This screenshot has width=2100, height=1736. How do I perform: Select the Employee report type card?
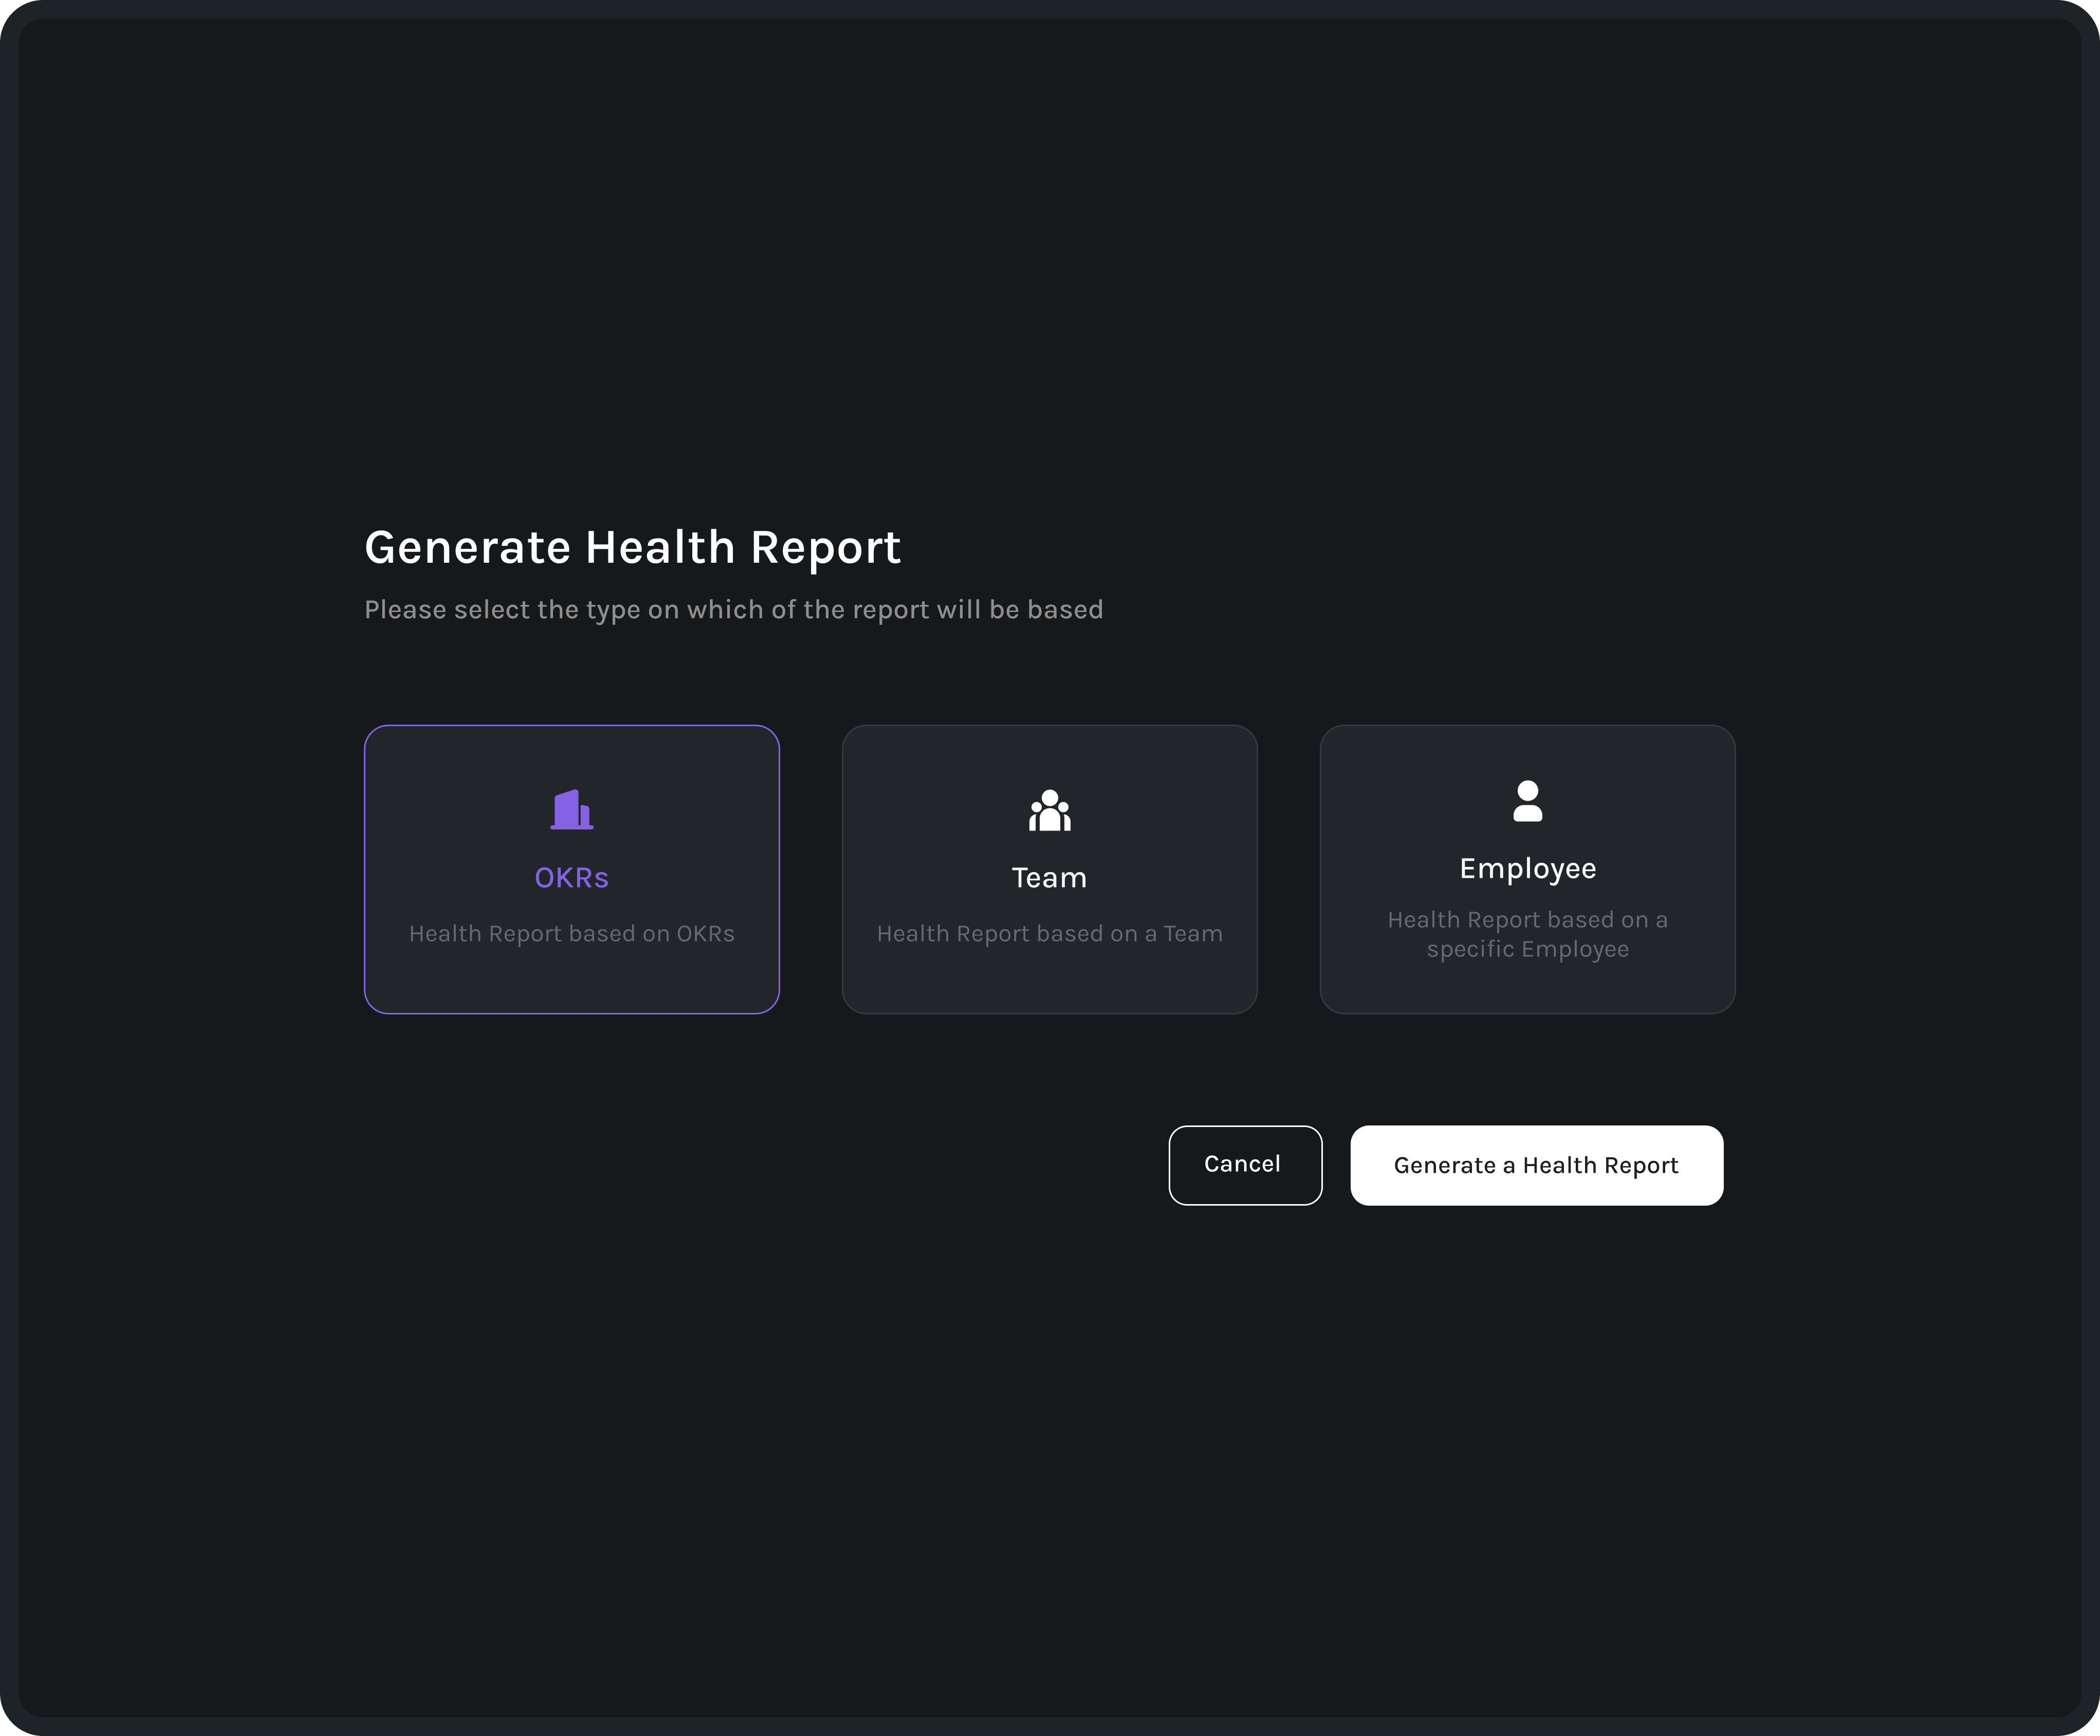pos(1527,868)
